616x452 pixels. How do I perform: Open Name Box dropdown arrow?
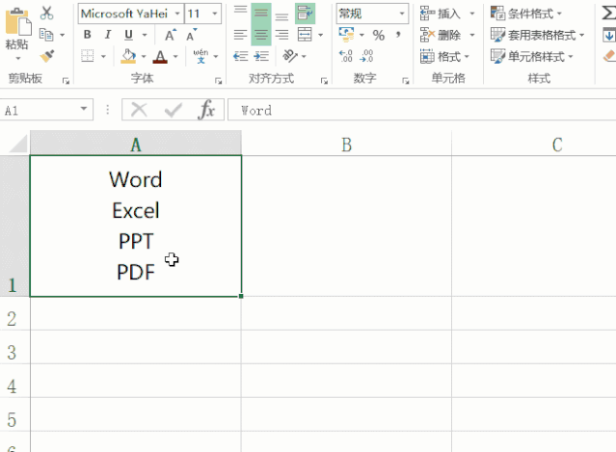(x=84, y=109)
